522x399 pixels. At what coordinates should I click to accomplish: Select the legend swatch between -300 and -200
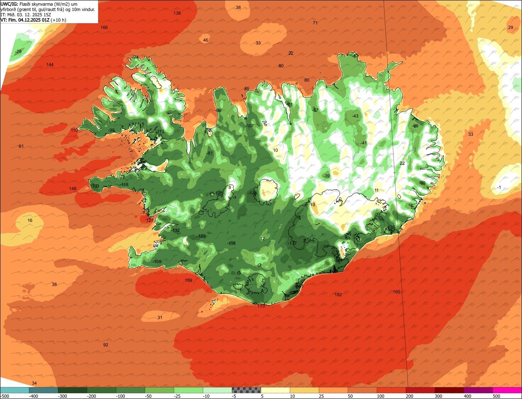[72, 390]
